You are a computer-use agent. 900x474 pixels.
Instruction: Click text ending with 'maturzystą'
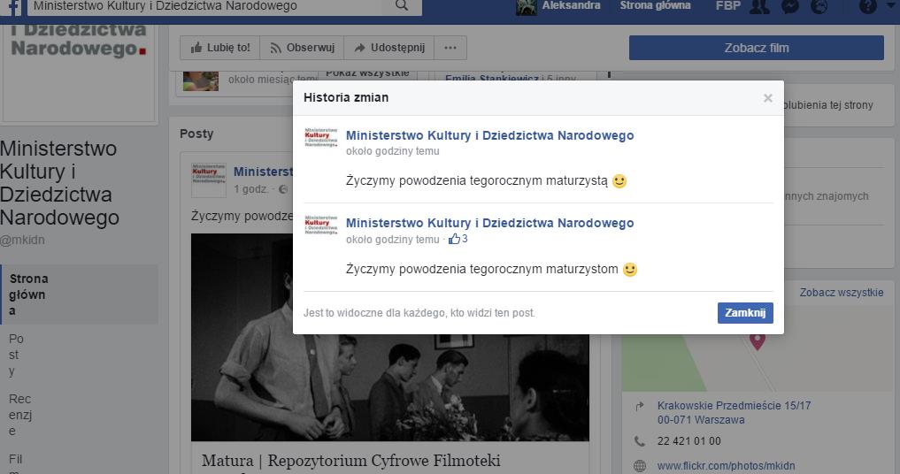476,180
